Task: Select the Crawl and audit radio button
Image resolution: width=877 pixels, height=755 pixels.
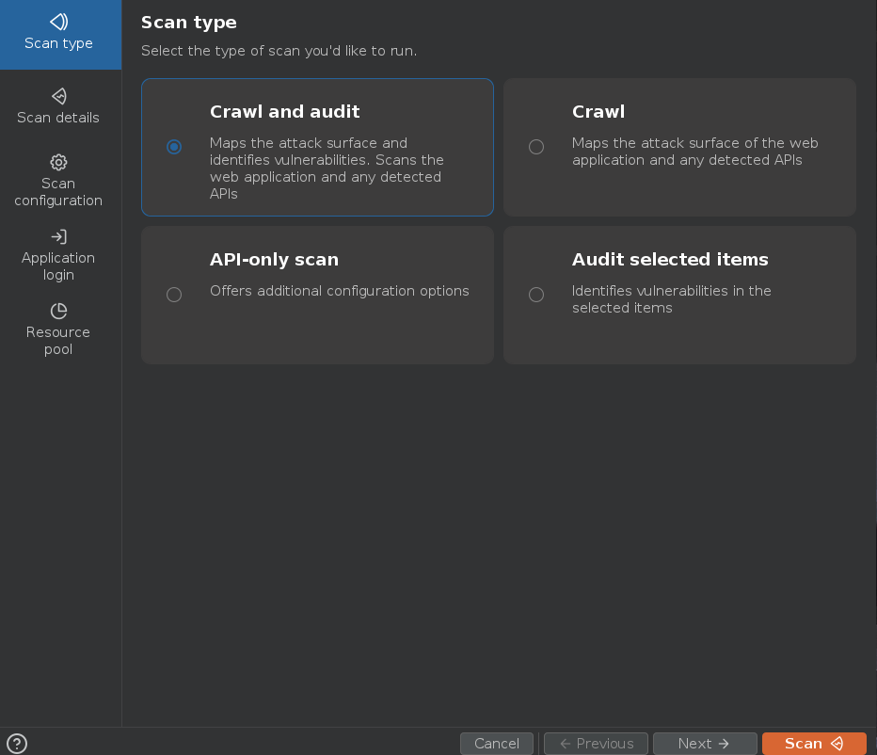Action: 174,147
